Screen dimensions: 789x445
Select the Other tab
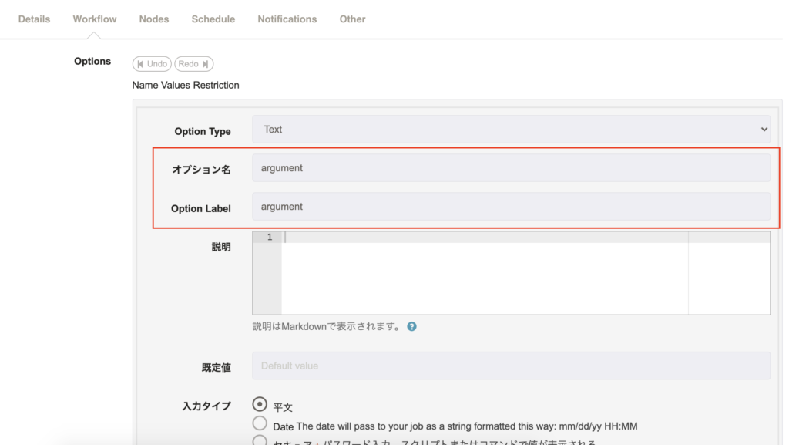click(352, 19)
